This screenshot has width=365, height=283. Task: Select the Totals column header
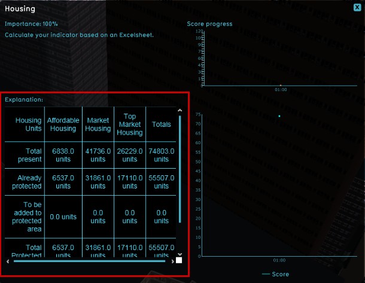pyautogui.click(x=161, y=124)
